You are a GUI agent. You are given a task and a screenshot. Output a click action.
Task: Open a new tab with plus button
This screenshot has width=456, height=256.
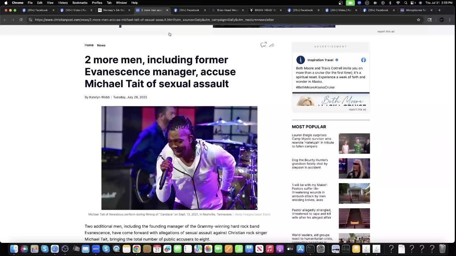439,10
